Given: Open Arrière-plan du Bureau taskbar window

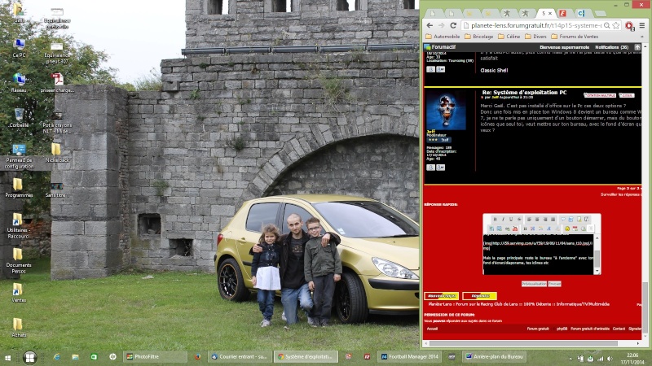Looking at the screenshot, I should point(495,357).
